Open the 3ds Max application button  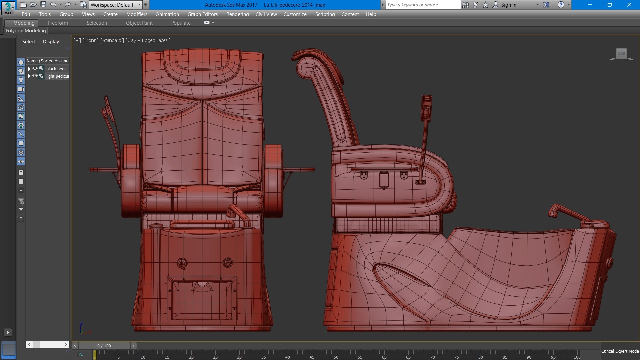[8, 8]
